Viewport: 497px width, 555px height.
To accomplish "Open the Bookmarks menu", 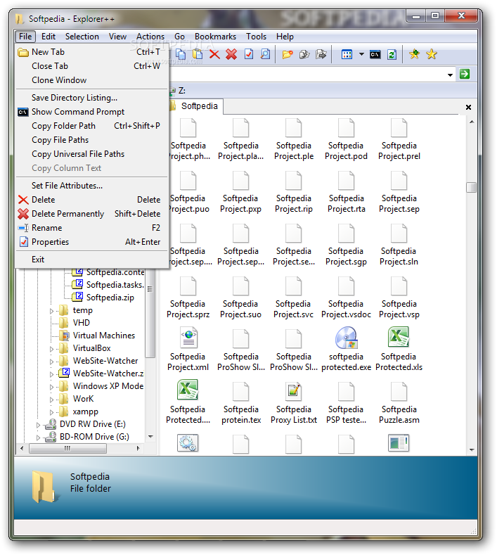I will point(215,37).
